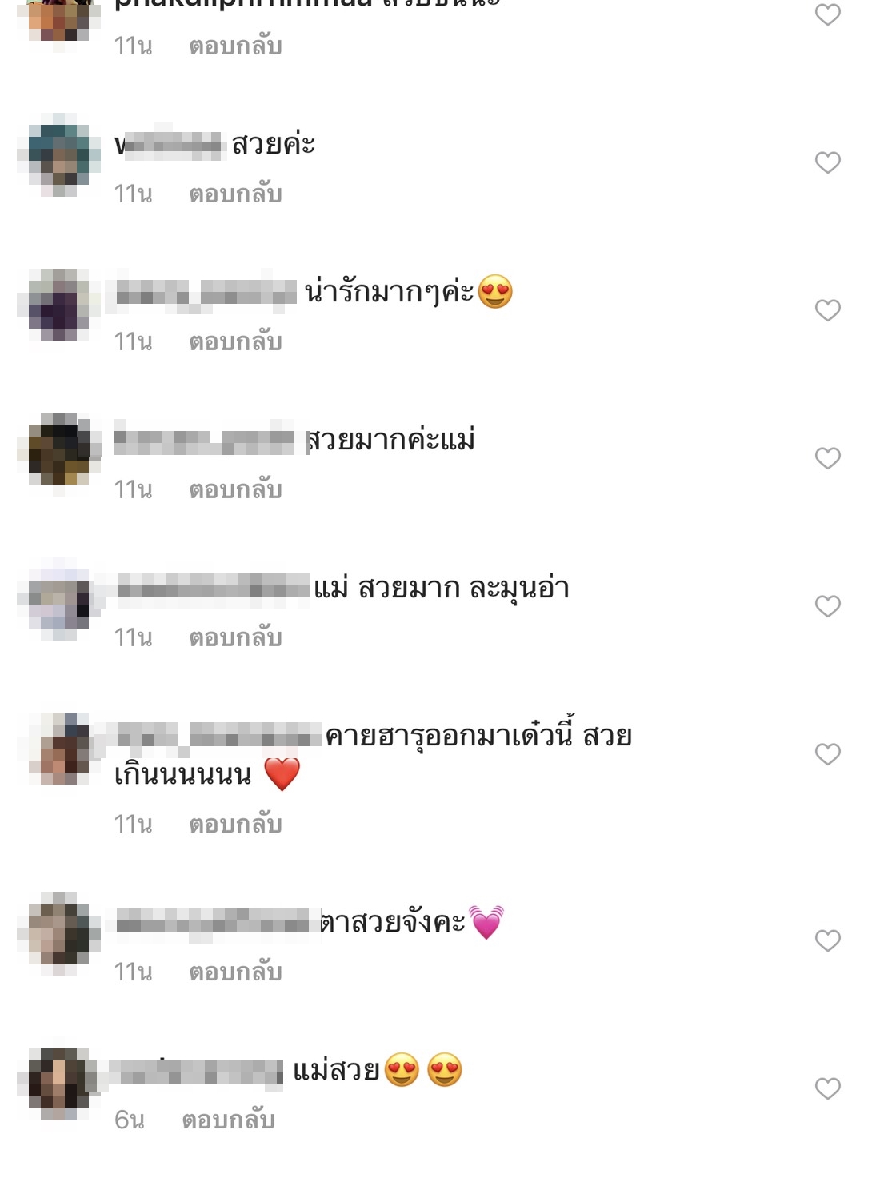This screenshot has width=888, height=1182.
Task: Open profile picture of สวยค่ะ commenter
Action: tap(58, 154)
